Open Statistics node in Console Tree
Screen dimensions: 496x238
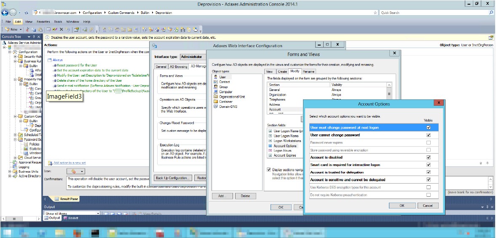(35, 149)
